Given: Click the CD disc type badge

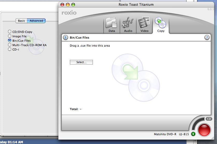Looking at the screenshot, I should 209,119.
